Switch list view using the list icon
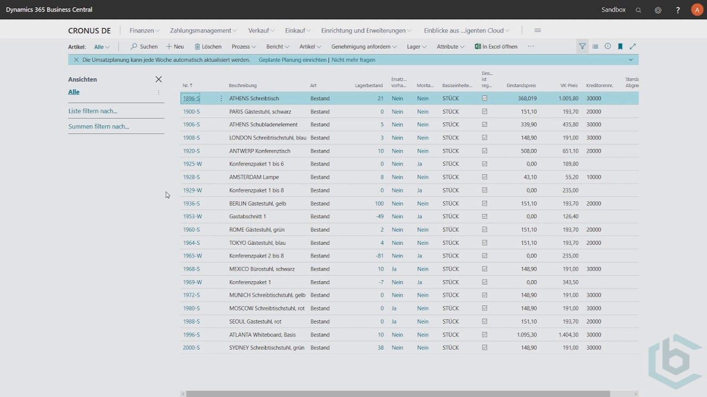The width and height of the screenshot is (707, 397). 595,46
